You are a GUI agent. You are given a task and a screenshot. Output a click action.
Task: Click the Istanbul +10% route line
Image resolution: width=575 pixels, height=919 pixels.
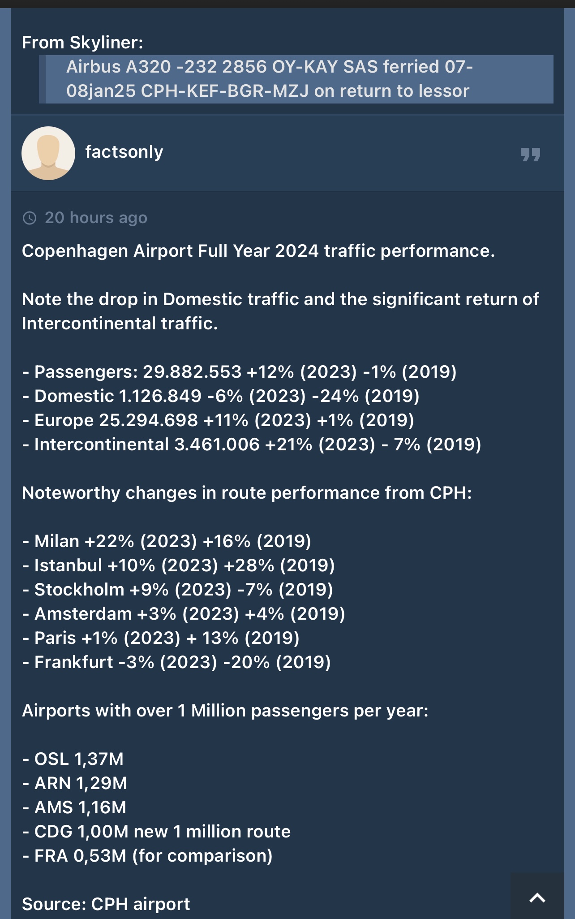click(x=178, y=565)
